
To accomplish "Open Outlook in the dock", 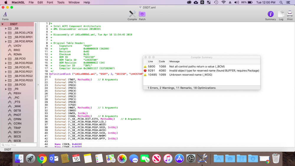I will coord(53,159).
